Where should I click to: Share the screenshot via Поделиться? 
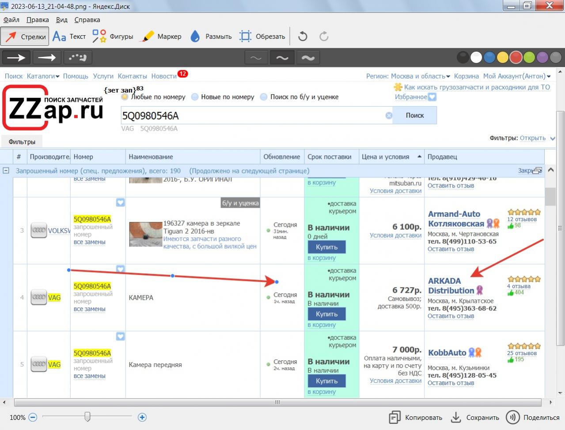533,417
